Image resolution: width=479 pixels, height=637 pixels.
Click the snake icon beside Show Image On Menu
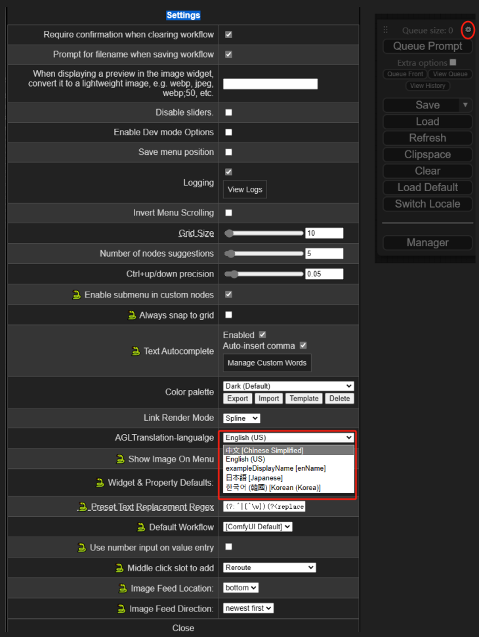click(120, 459)
